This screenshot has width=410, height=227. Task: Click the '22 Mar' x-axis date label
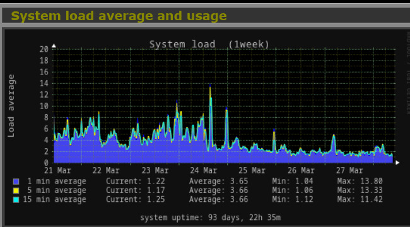tap(106, 171)
